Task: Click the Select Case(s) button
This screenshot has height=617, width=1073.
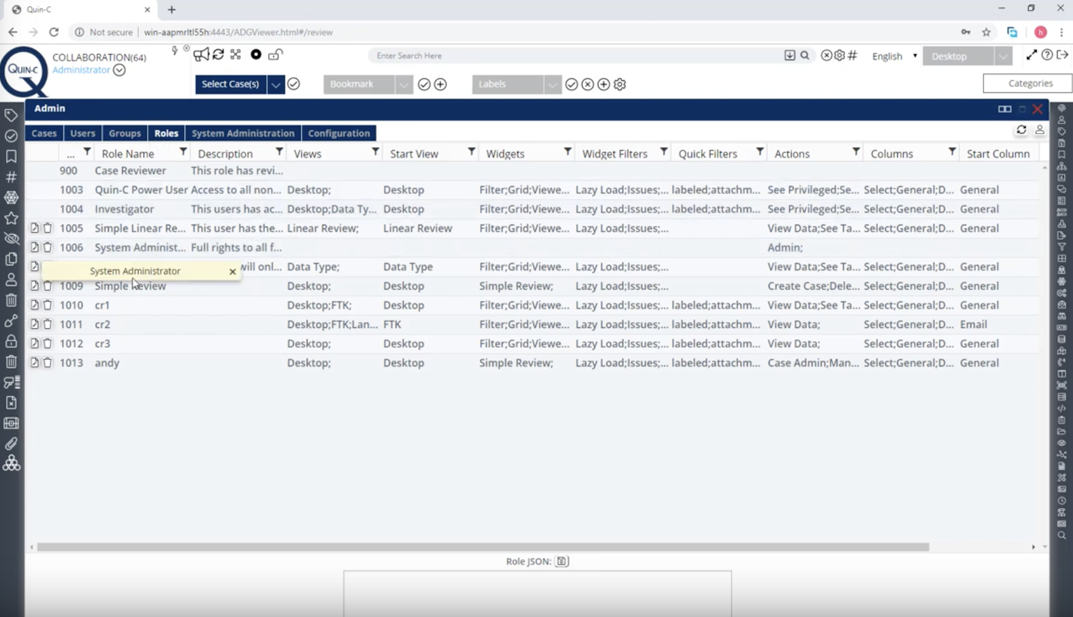Action: coord(230,84)
